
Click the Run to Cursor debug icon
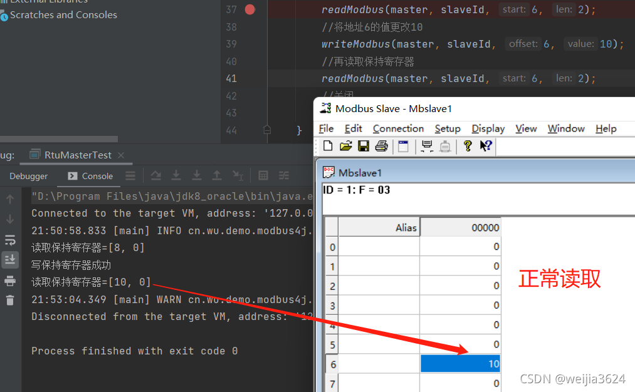238,175
